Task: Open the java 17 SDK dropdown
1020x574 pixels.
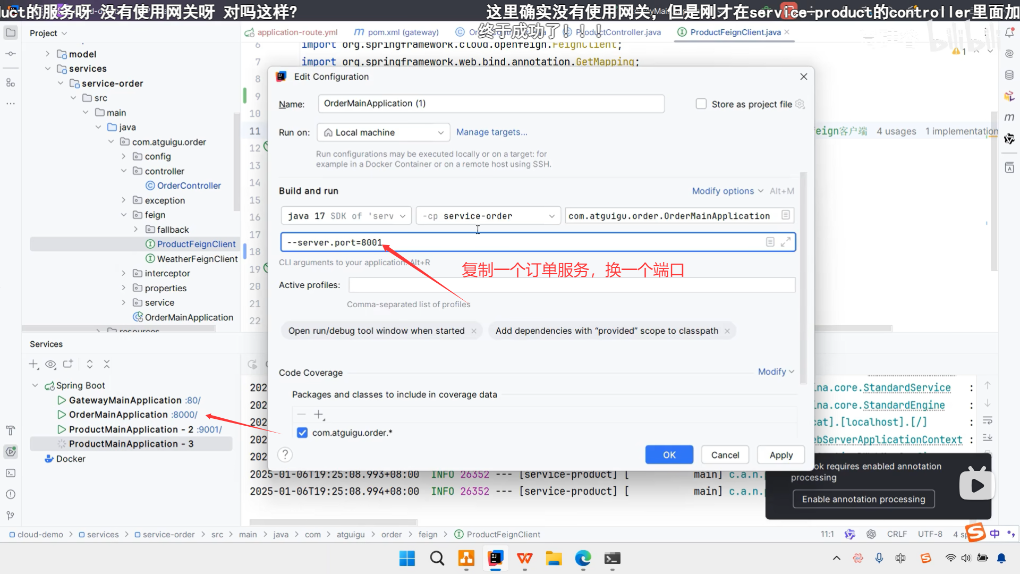Action: click(346, 216)
